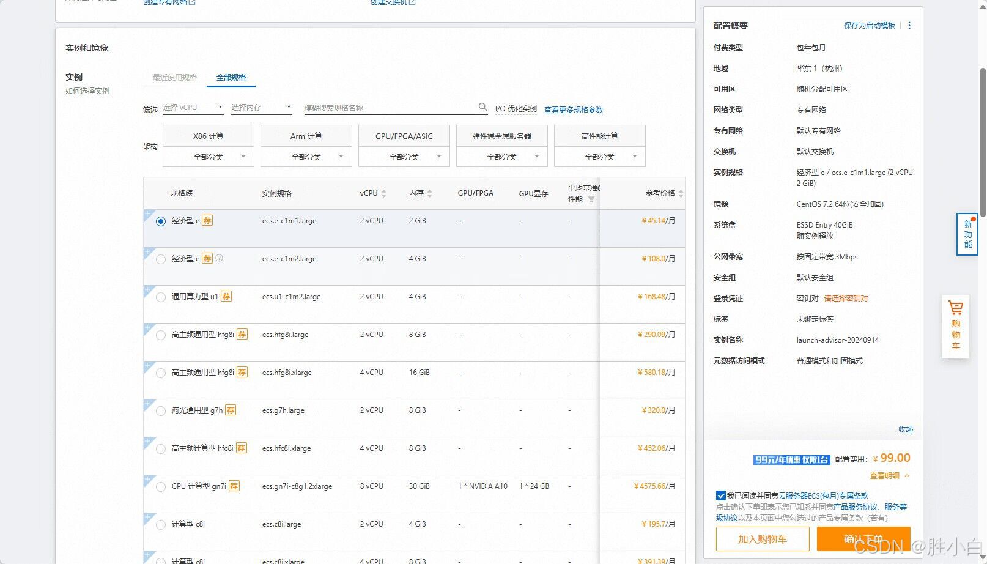987x564 pixels.
Task: Open the shopping cart floating icon
Action: coord(956,326)
